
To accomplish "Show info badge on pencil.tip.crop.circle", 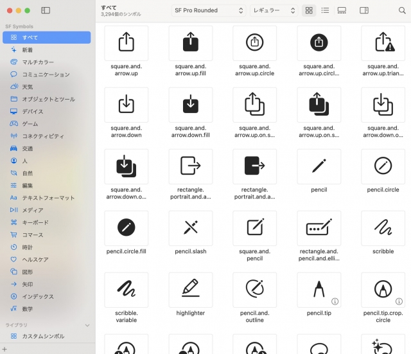I will (x=399, y=301).
